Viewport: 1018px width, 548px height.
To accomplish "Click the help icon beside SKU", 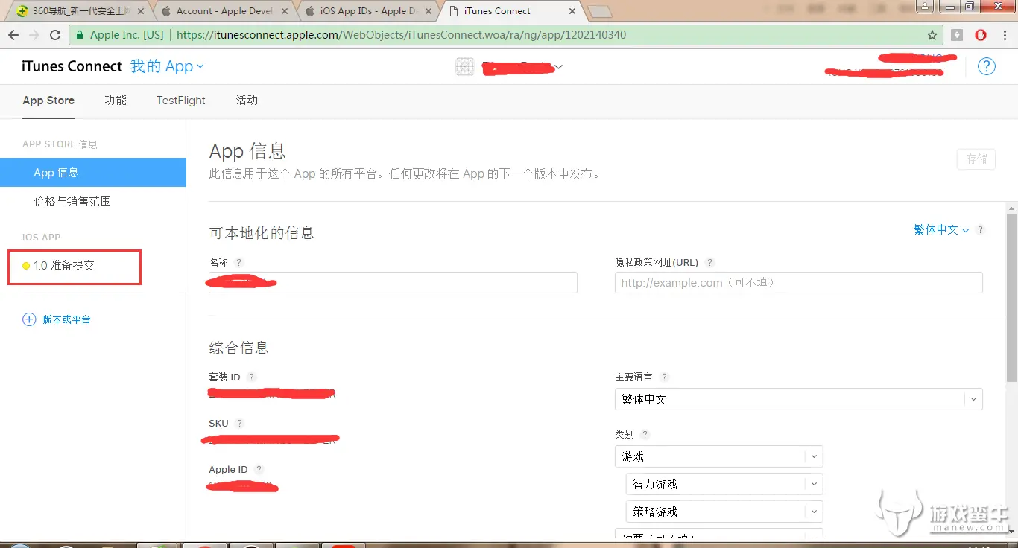I will click(x=239, y=423).
